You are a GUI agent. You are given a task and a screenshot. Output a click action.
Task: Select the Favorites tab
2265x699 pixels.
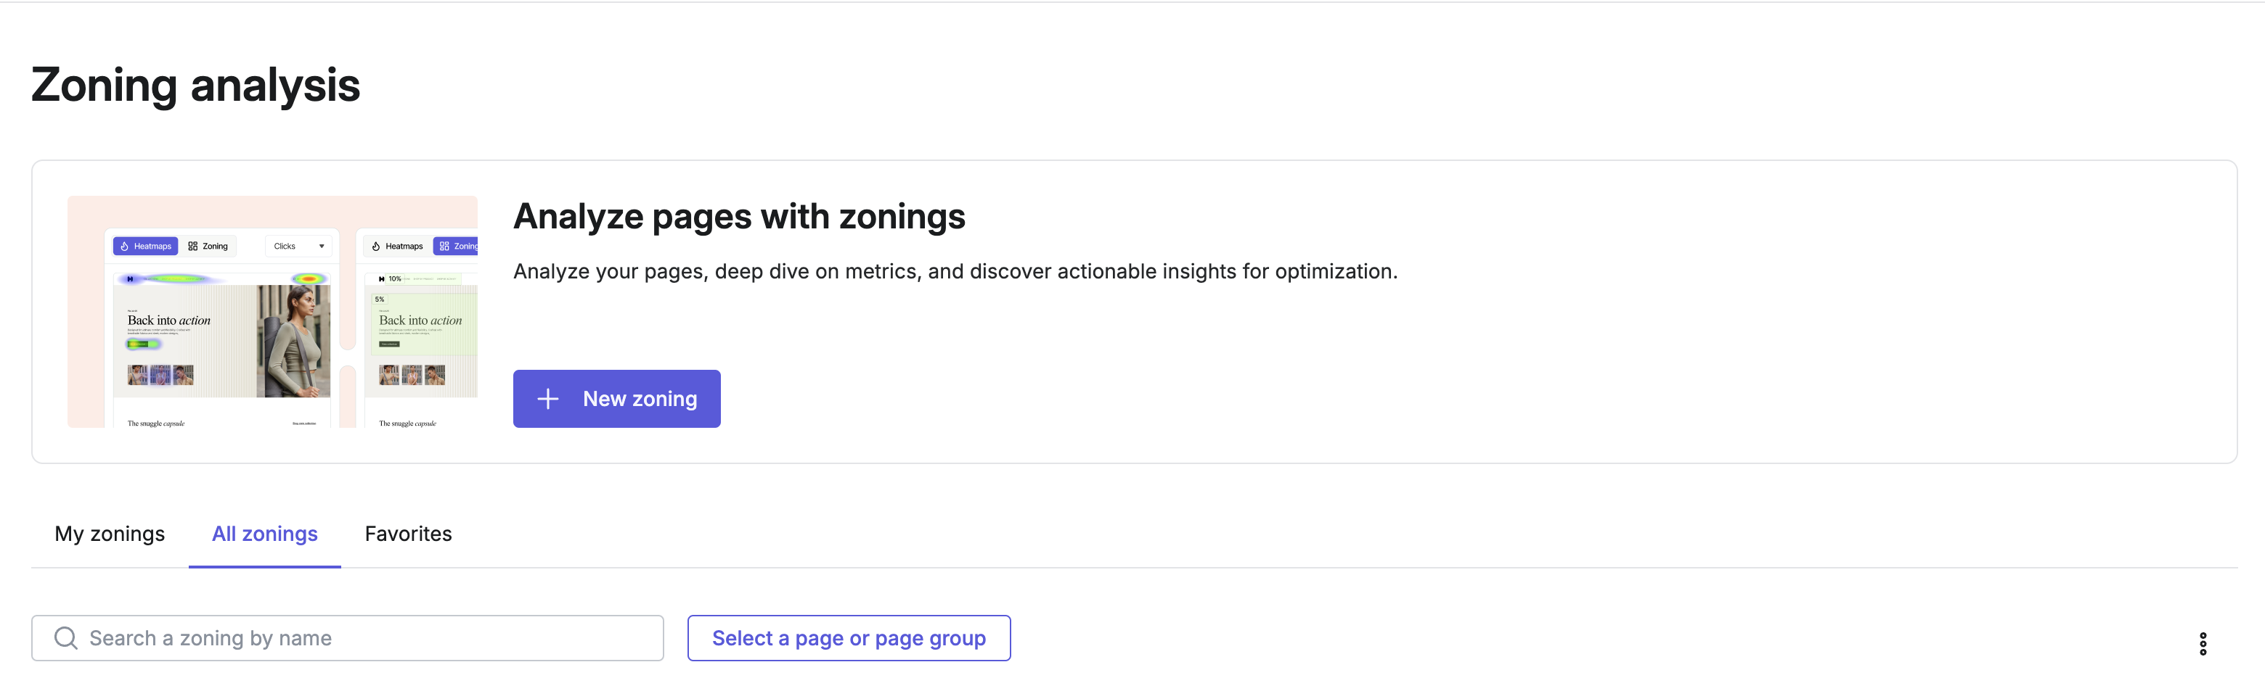pos(407,533)
